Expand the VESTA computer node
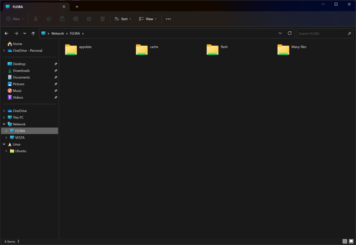The width and height of the screenshot is (356, 245). pos(6,137)
